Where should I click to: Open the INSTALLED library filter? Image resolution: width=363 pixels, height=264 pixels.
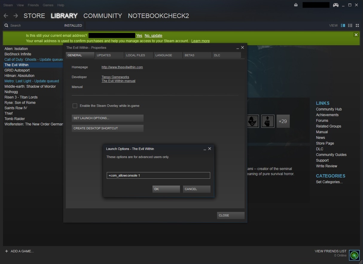click(x=73, y=25)
